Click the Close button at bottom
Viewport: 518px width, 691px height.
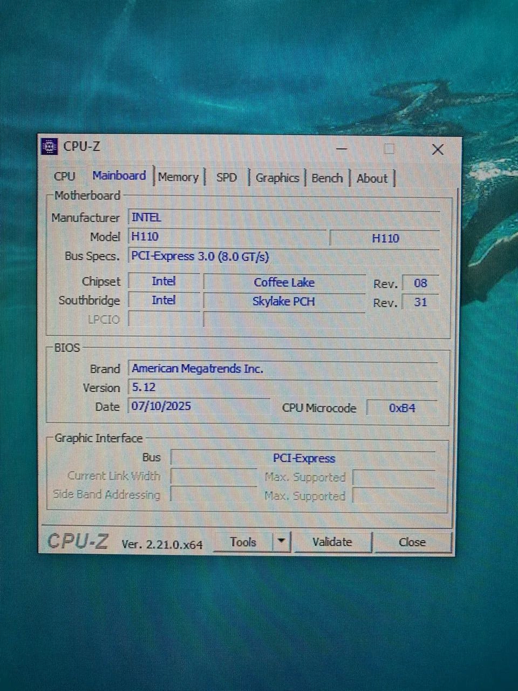tap(412, 542)
